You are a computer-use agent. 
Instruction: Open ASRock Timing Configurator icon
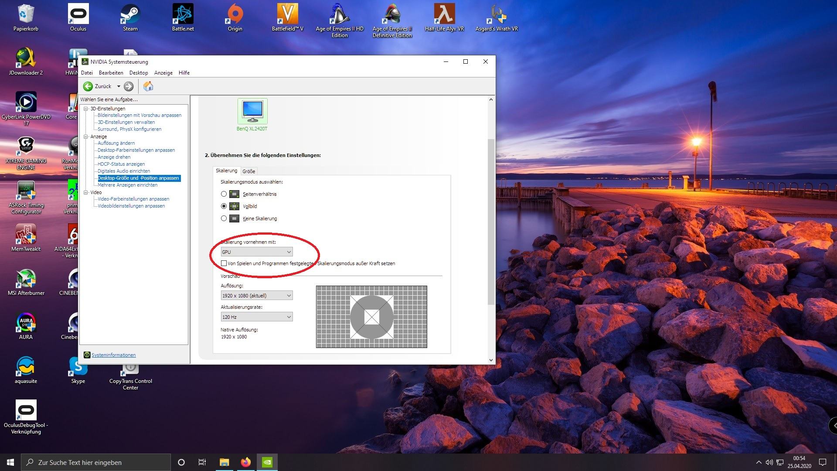(x=26, y=197)
